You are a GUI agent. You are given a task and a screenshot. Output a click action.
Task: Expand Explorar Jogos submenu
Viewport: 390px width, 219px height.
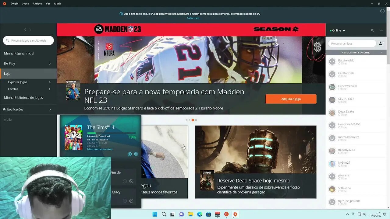point(50,82)
